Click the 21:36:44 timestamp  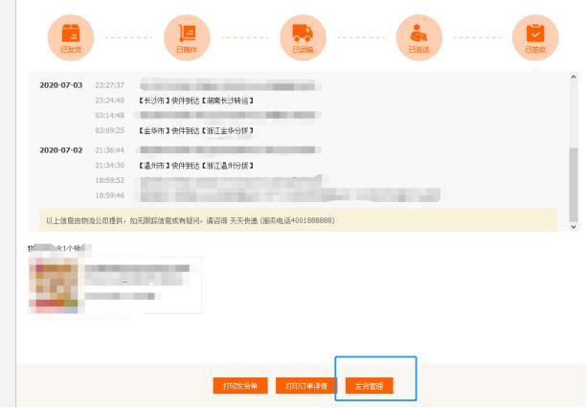[109, 150]
